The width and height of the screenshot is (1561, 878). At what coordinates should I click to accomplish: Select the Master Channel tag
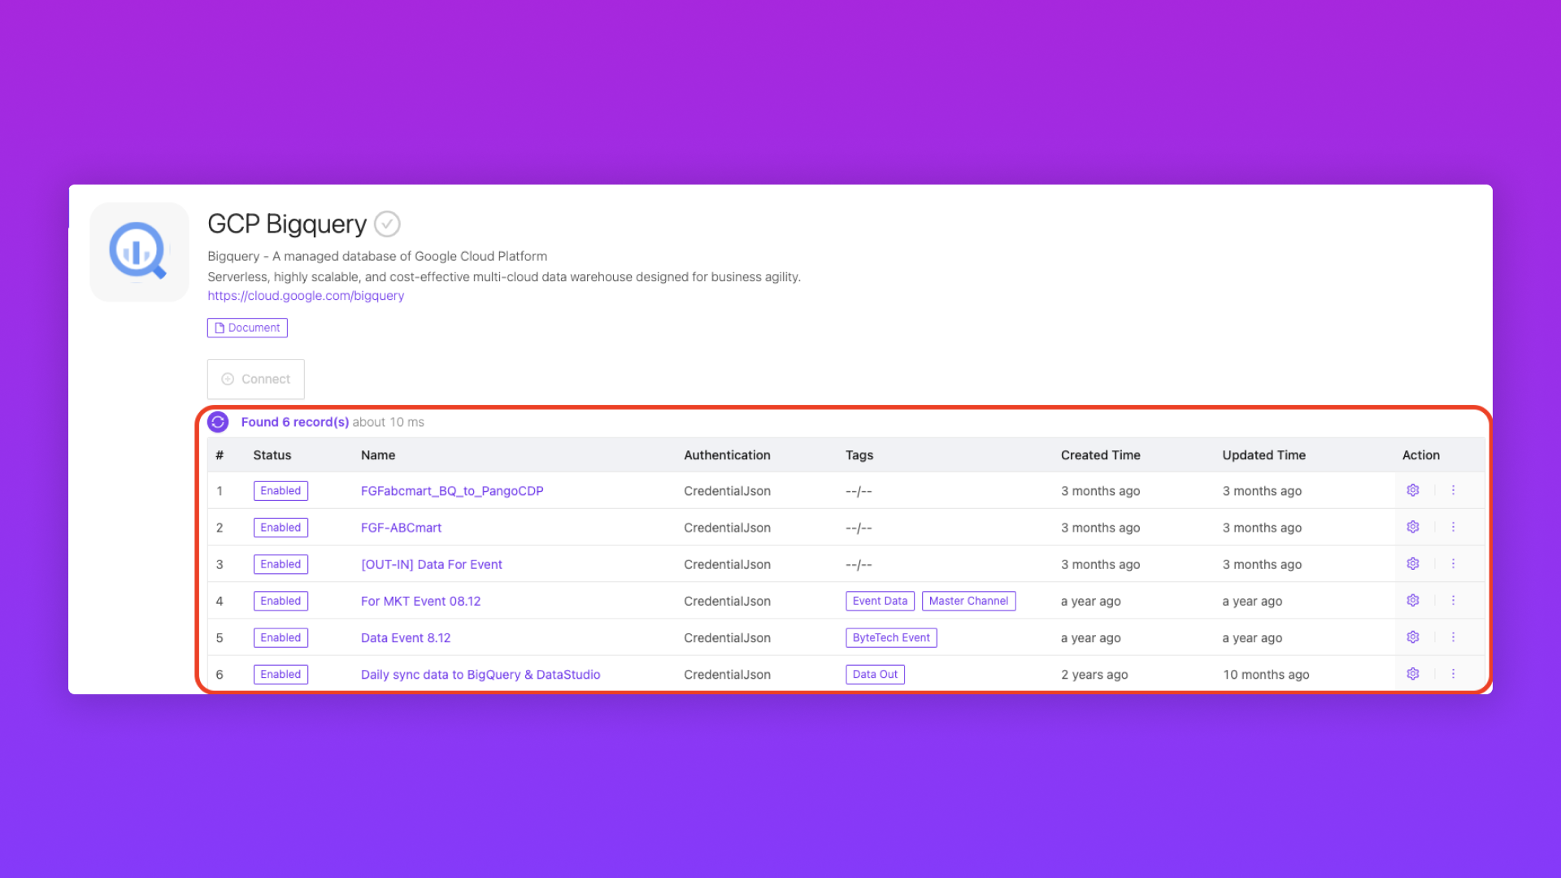click(968, 601)
